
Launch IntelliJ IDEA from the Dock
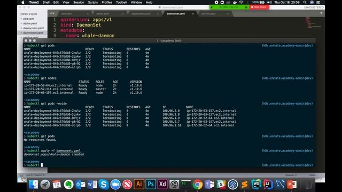tap(268, 185)
